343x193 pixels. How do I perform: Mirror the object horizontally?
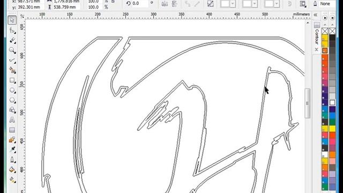(x=165, y=4)
